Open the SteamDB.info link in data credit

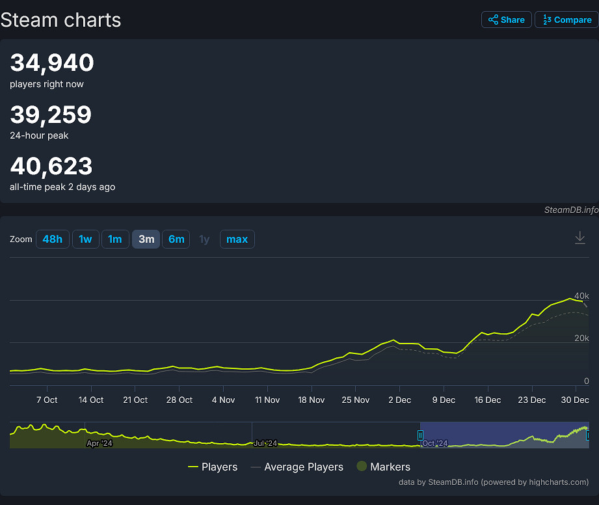point(453,482)
